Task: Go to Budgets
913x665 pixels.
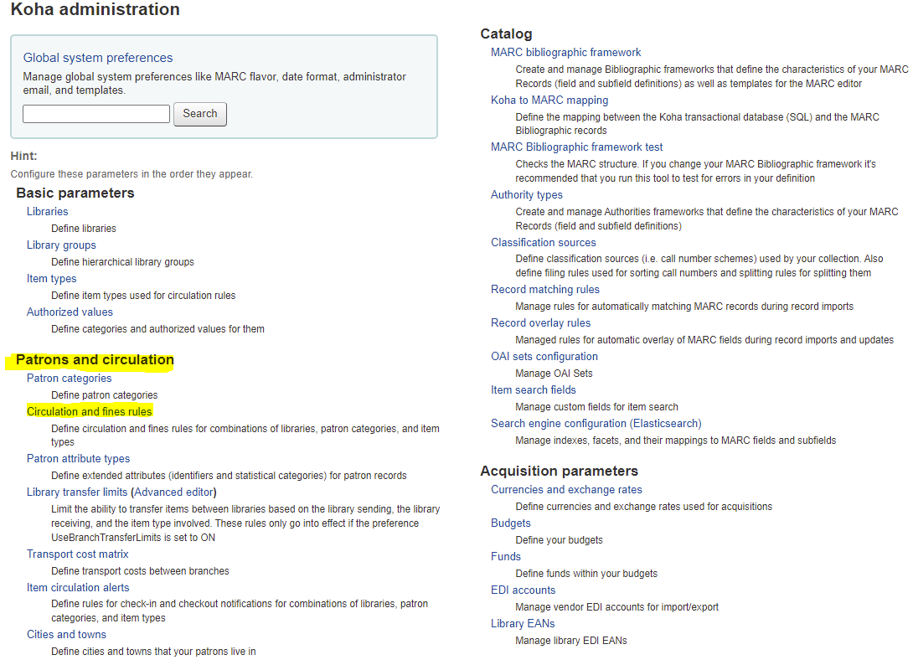Action: coord(511,523)
